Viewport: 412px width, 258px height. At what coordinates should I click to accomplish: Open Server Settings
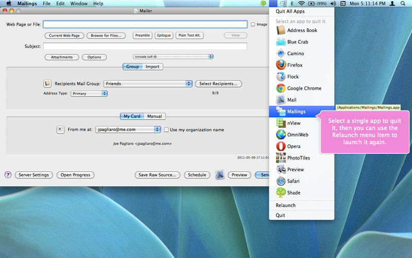(33, 175)
